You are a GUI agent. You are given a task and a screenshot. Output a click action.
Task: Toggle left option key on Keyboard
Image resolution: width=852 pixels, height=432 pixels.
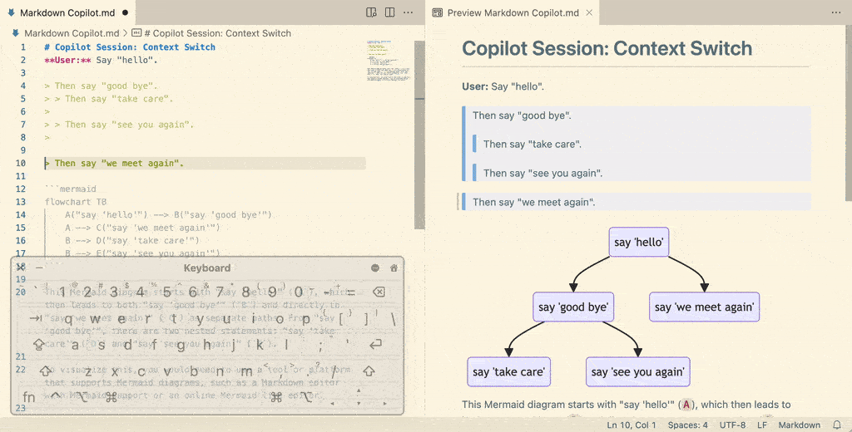82,397
